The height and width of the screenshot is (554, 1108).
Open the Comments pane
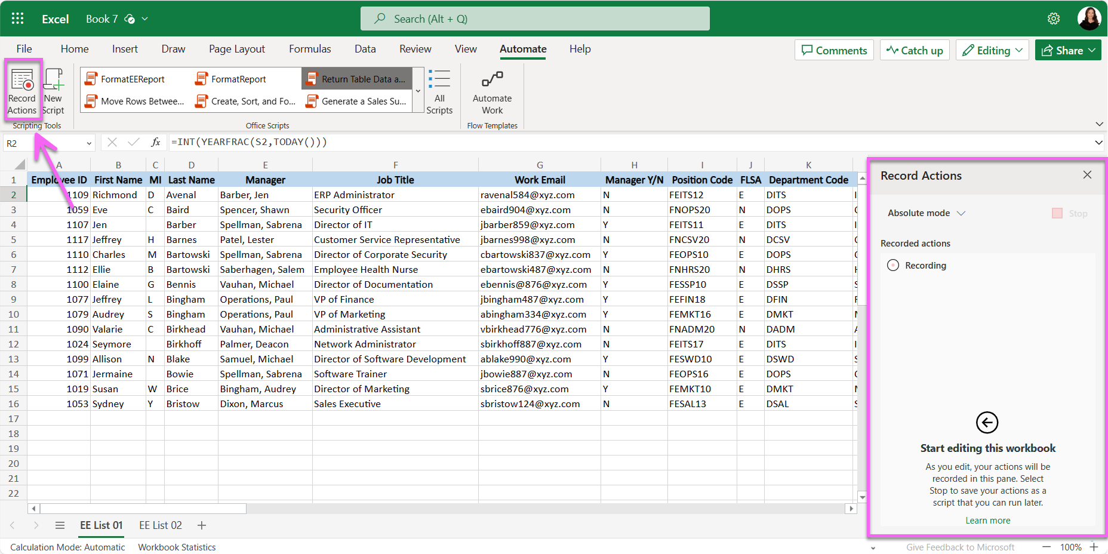834,50
